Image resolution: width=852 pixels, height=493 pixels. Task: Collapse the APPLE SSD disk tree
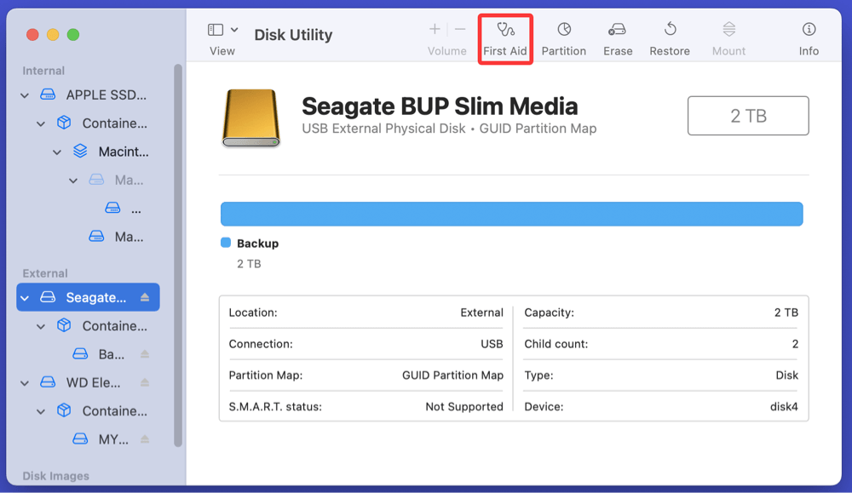click(x=26, y=95)
